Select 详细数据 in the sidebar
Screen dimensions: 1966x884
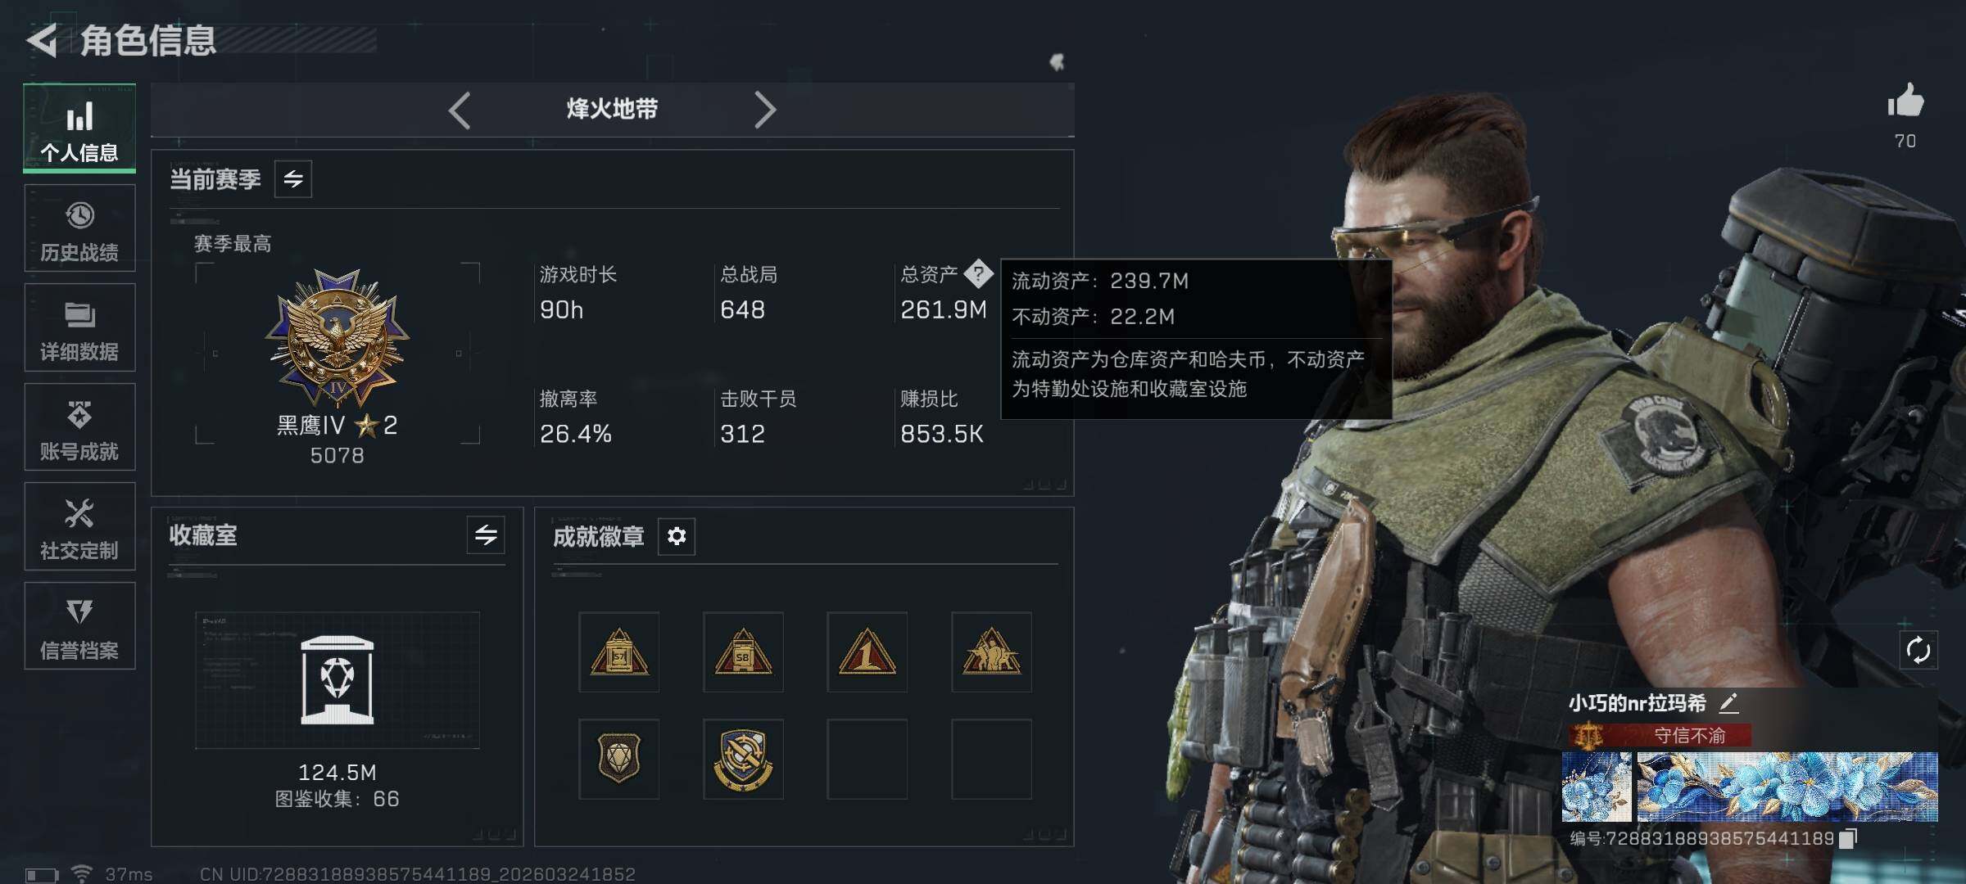[79, 327]
